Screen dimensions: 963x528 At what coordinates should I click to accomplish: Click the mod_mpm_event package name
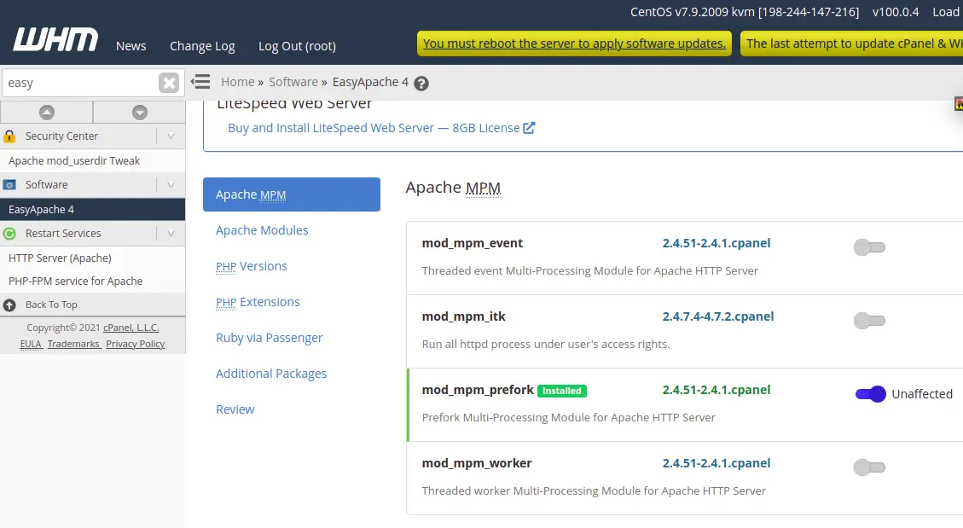473,243
